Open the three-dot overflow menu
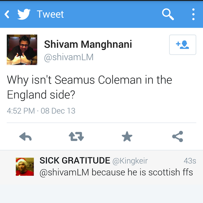The height and width of the screenshot is (203, 203). (193, 14)
